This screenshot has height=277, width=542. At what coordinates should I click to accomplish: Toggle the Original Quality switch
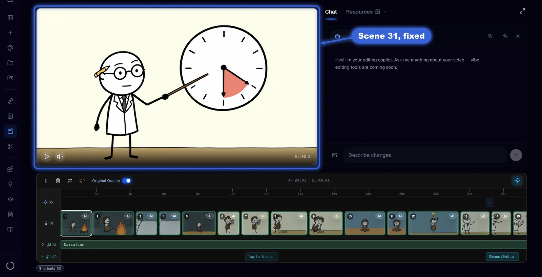127,181
